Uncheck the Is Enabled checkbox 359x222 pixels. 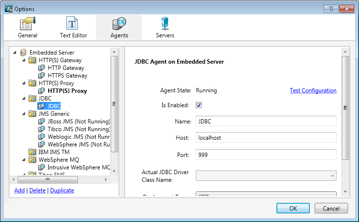[199, 105]
